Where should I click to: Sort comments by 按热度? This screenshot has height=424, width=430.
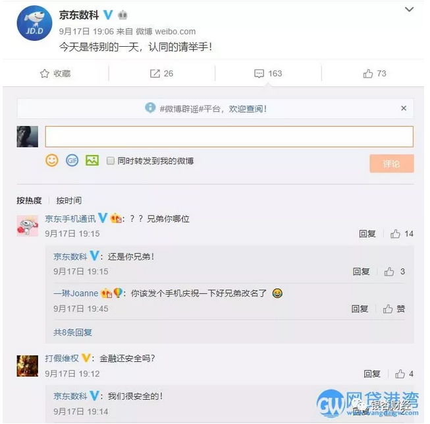click(29, 200)
